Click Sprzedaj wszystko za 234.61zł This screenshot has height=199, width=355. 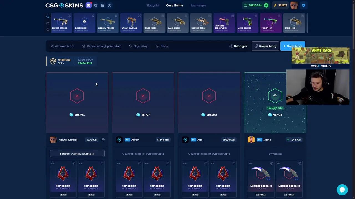pos(77,153)
